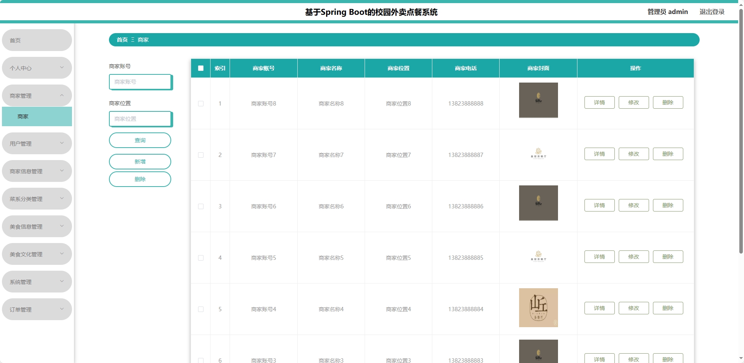The height and width of the screenshot is (363, 744).
Task: Focus the 商家账号 search input
Action: click(140, 82)
